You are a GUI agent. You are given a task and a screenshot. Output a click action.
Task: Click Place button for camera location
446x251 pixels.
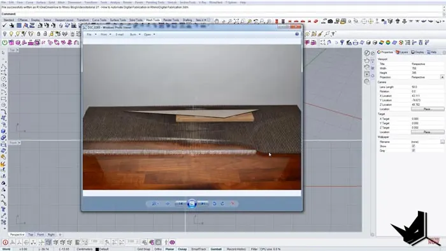pos(428,109)
